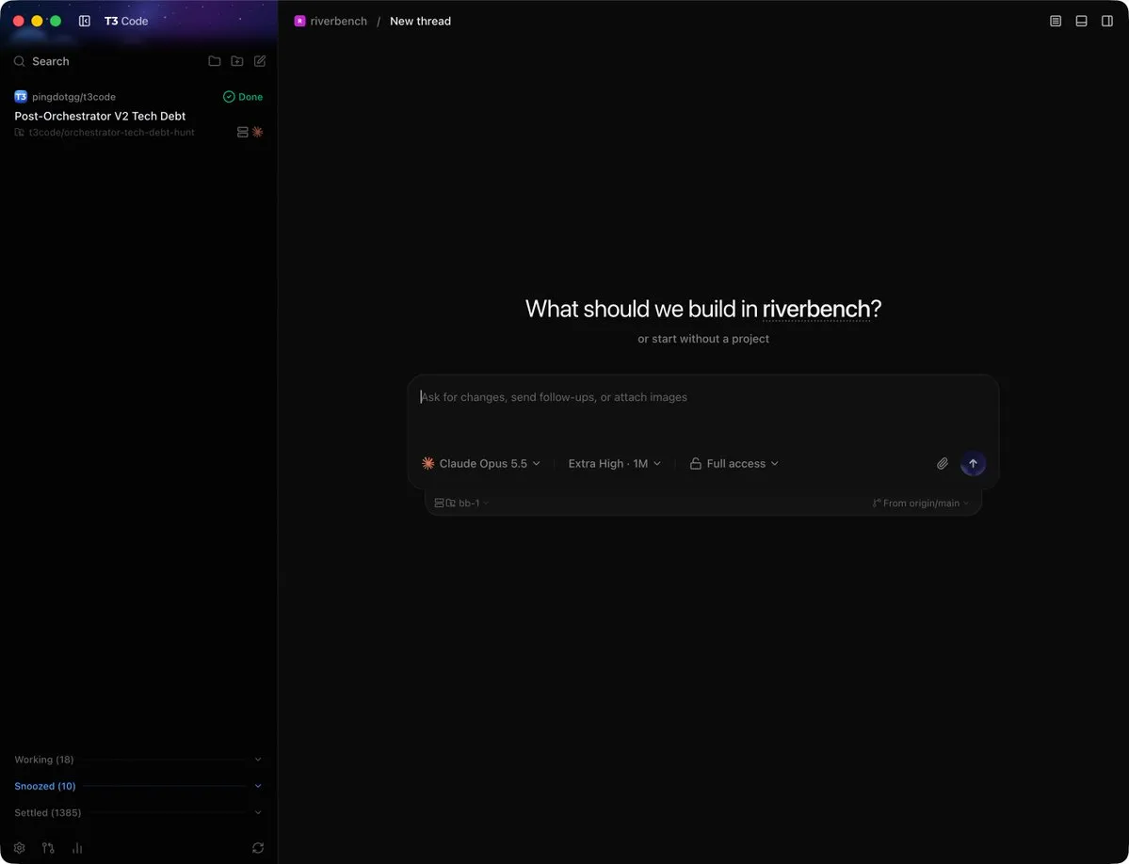Click the add new folder icon

point(237,61)
